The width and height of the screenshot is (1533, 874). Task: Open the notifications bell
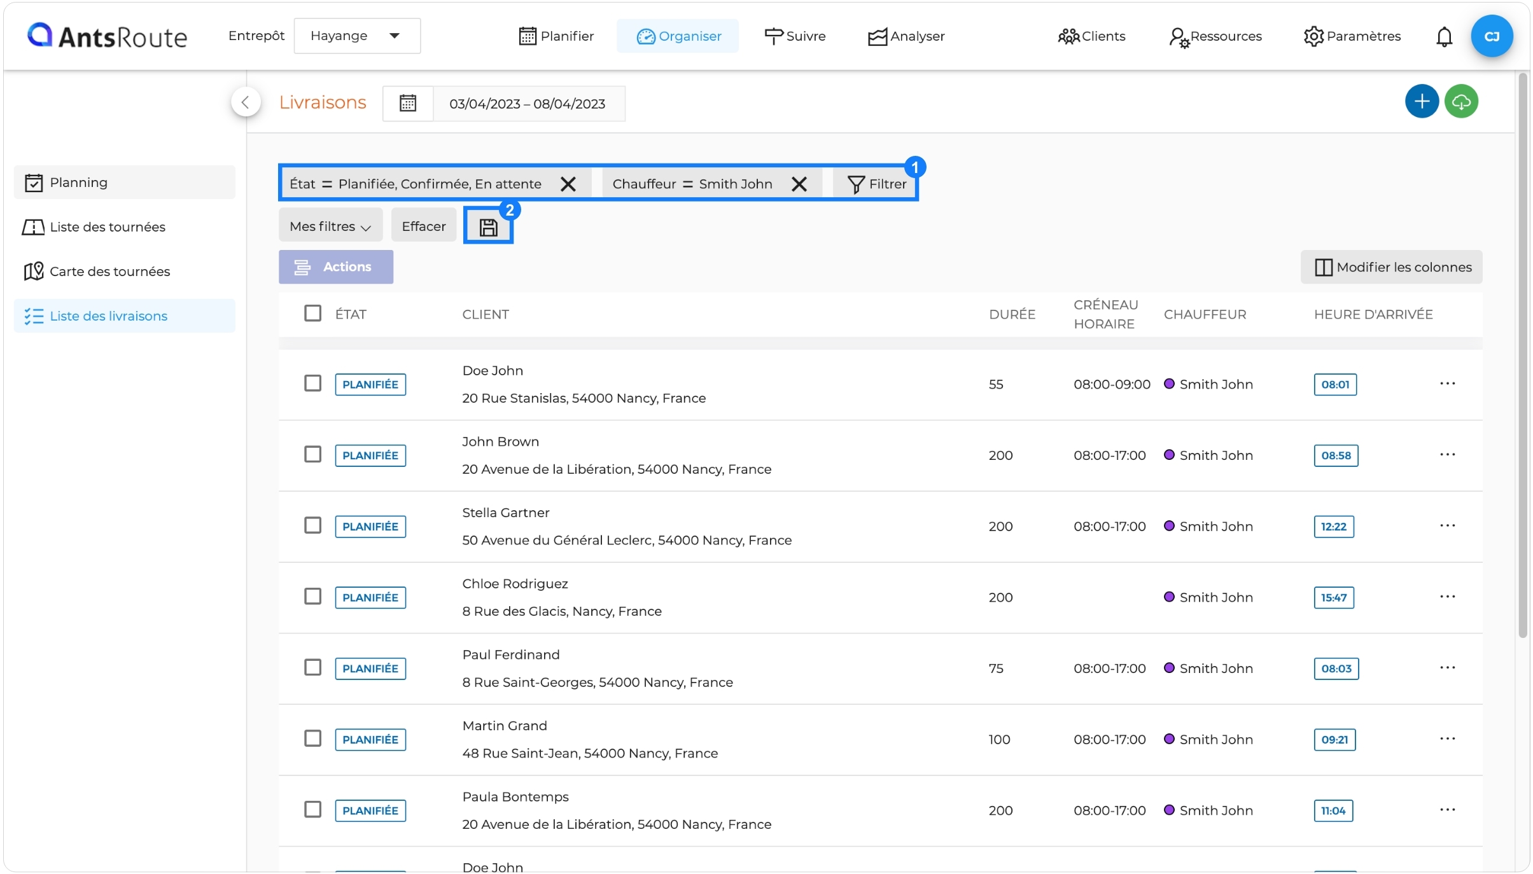(x=1444, y=37)
